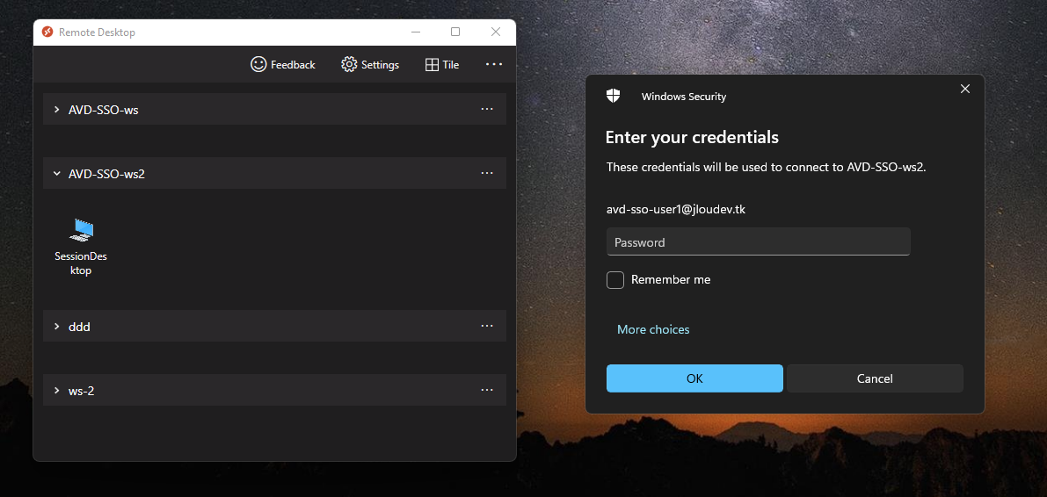Screen dimensions: 1047x497
Task: Open more options for ws-2 workspace
Action: pos(487,390)
